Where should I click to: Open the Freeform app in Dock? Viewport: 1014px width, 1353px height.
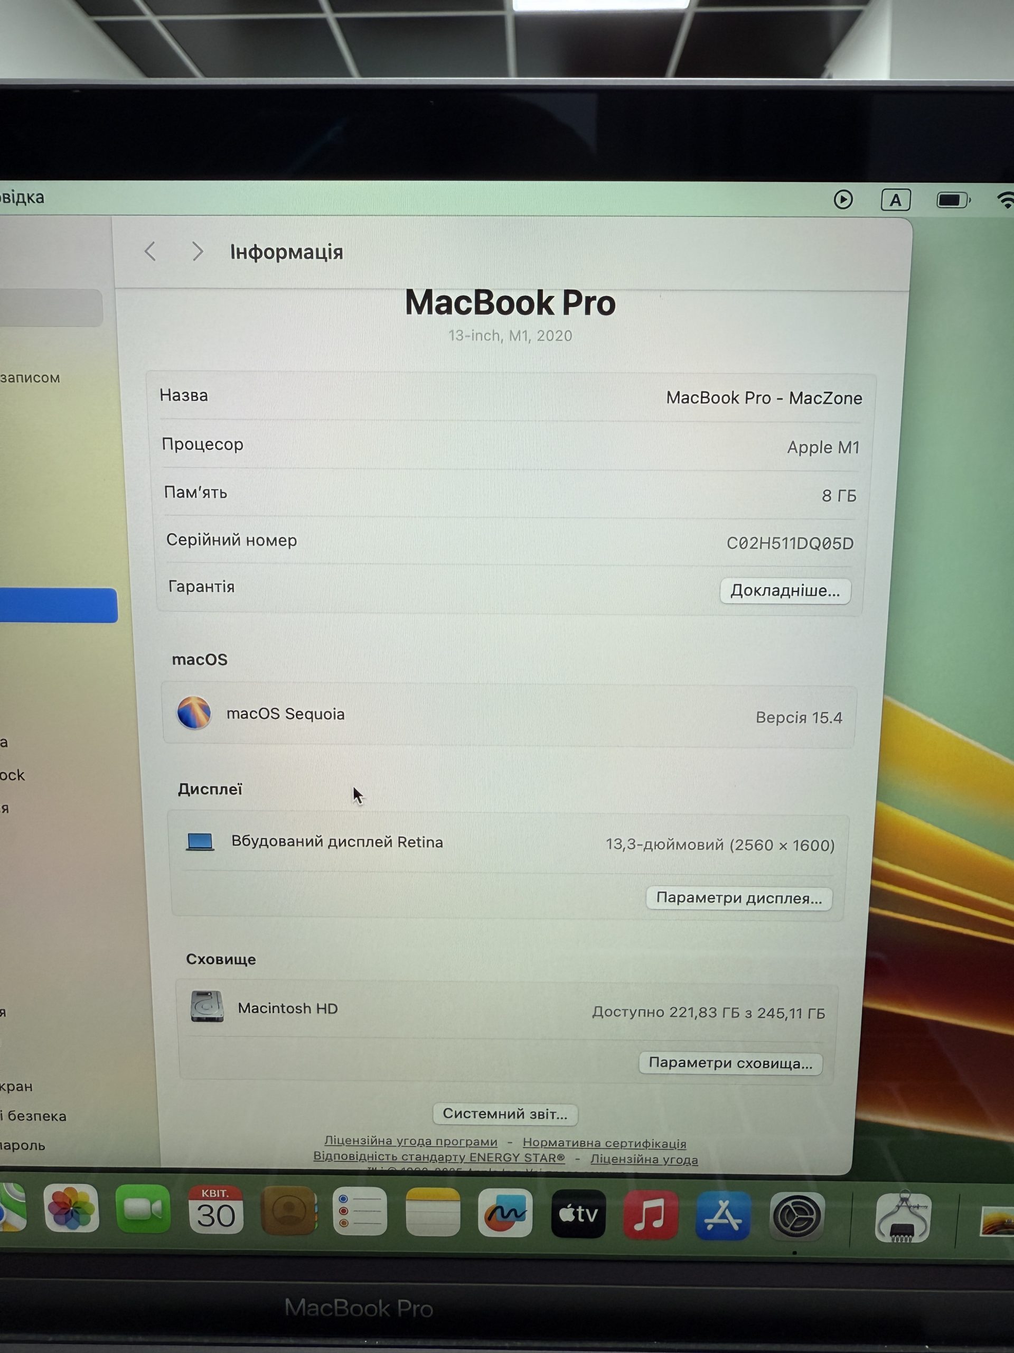pyautogui.click(x=505, y=1213)
